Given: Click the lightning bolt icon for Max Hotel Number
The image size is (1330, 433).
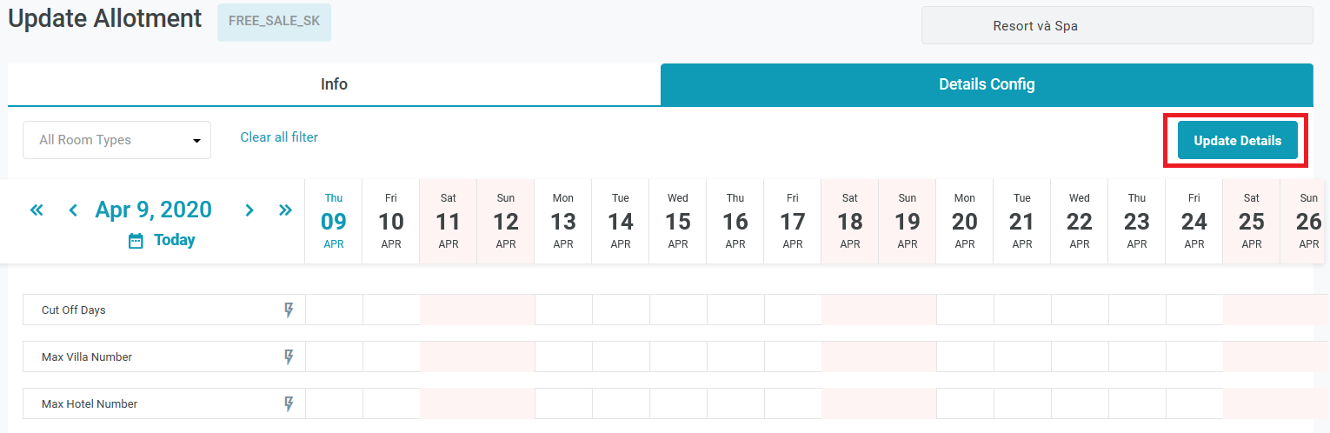Looking at the screenshot, I should click(289, 404).
